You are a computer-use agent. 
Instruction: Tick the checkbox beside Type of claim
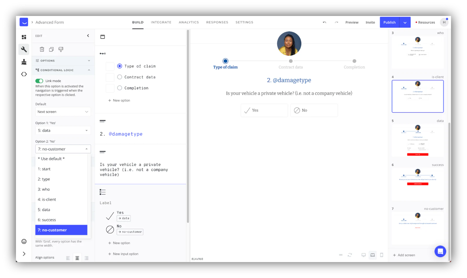(x=110, y=66)
